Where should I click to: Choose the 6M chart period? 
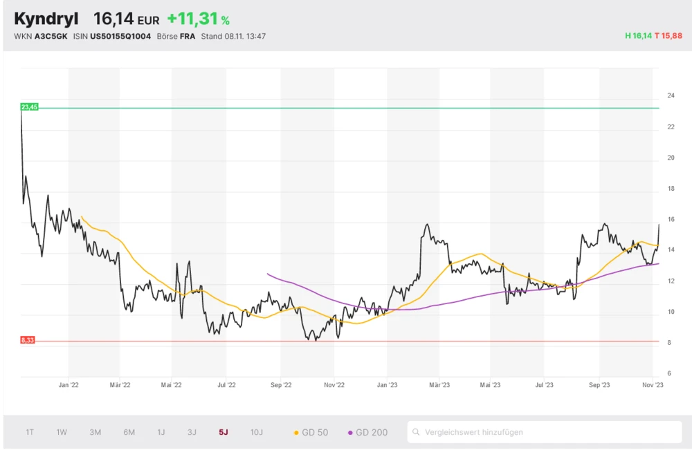[x=129, y=433]
